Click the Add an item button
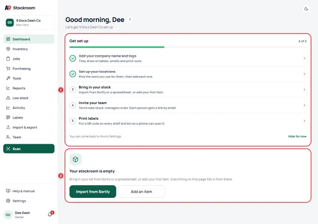The height and width of the screenshot is (224, 318). (141, 192)
